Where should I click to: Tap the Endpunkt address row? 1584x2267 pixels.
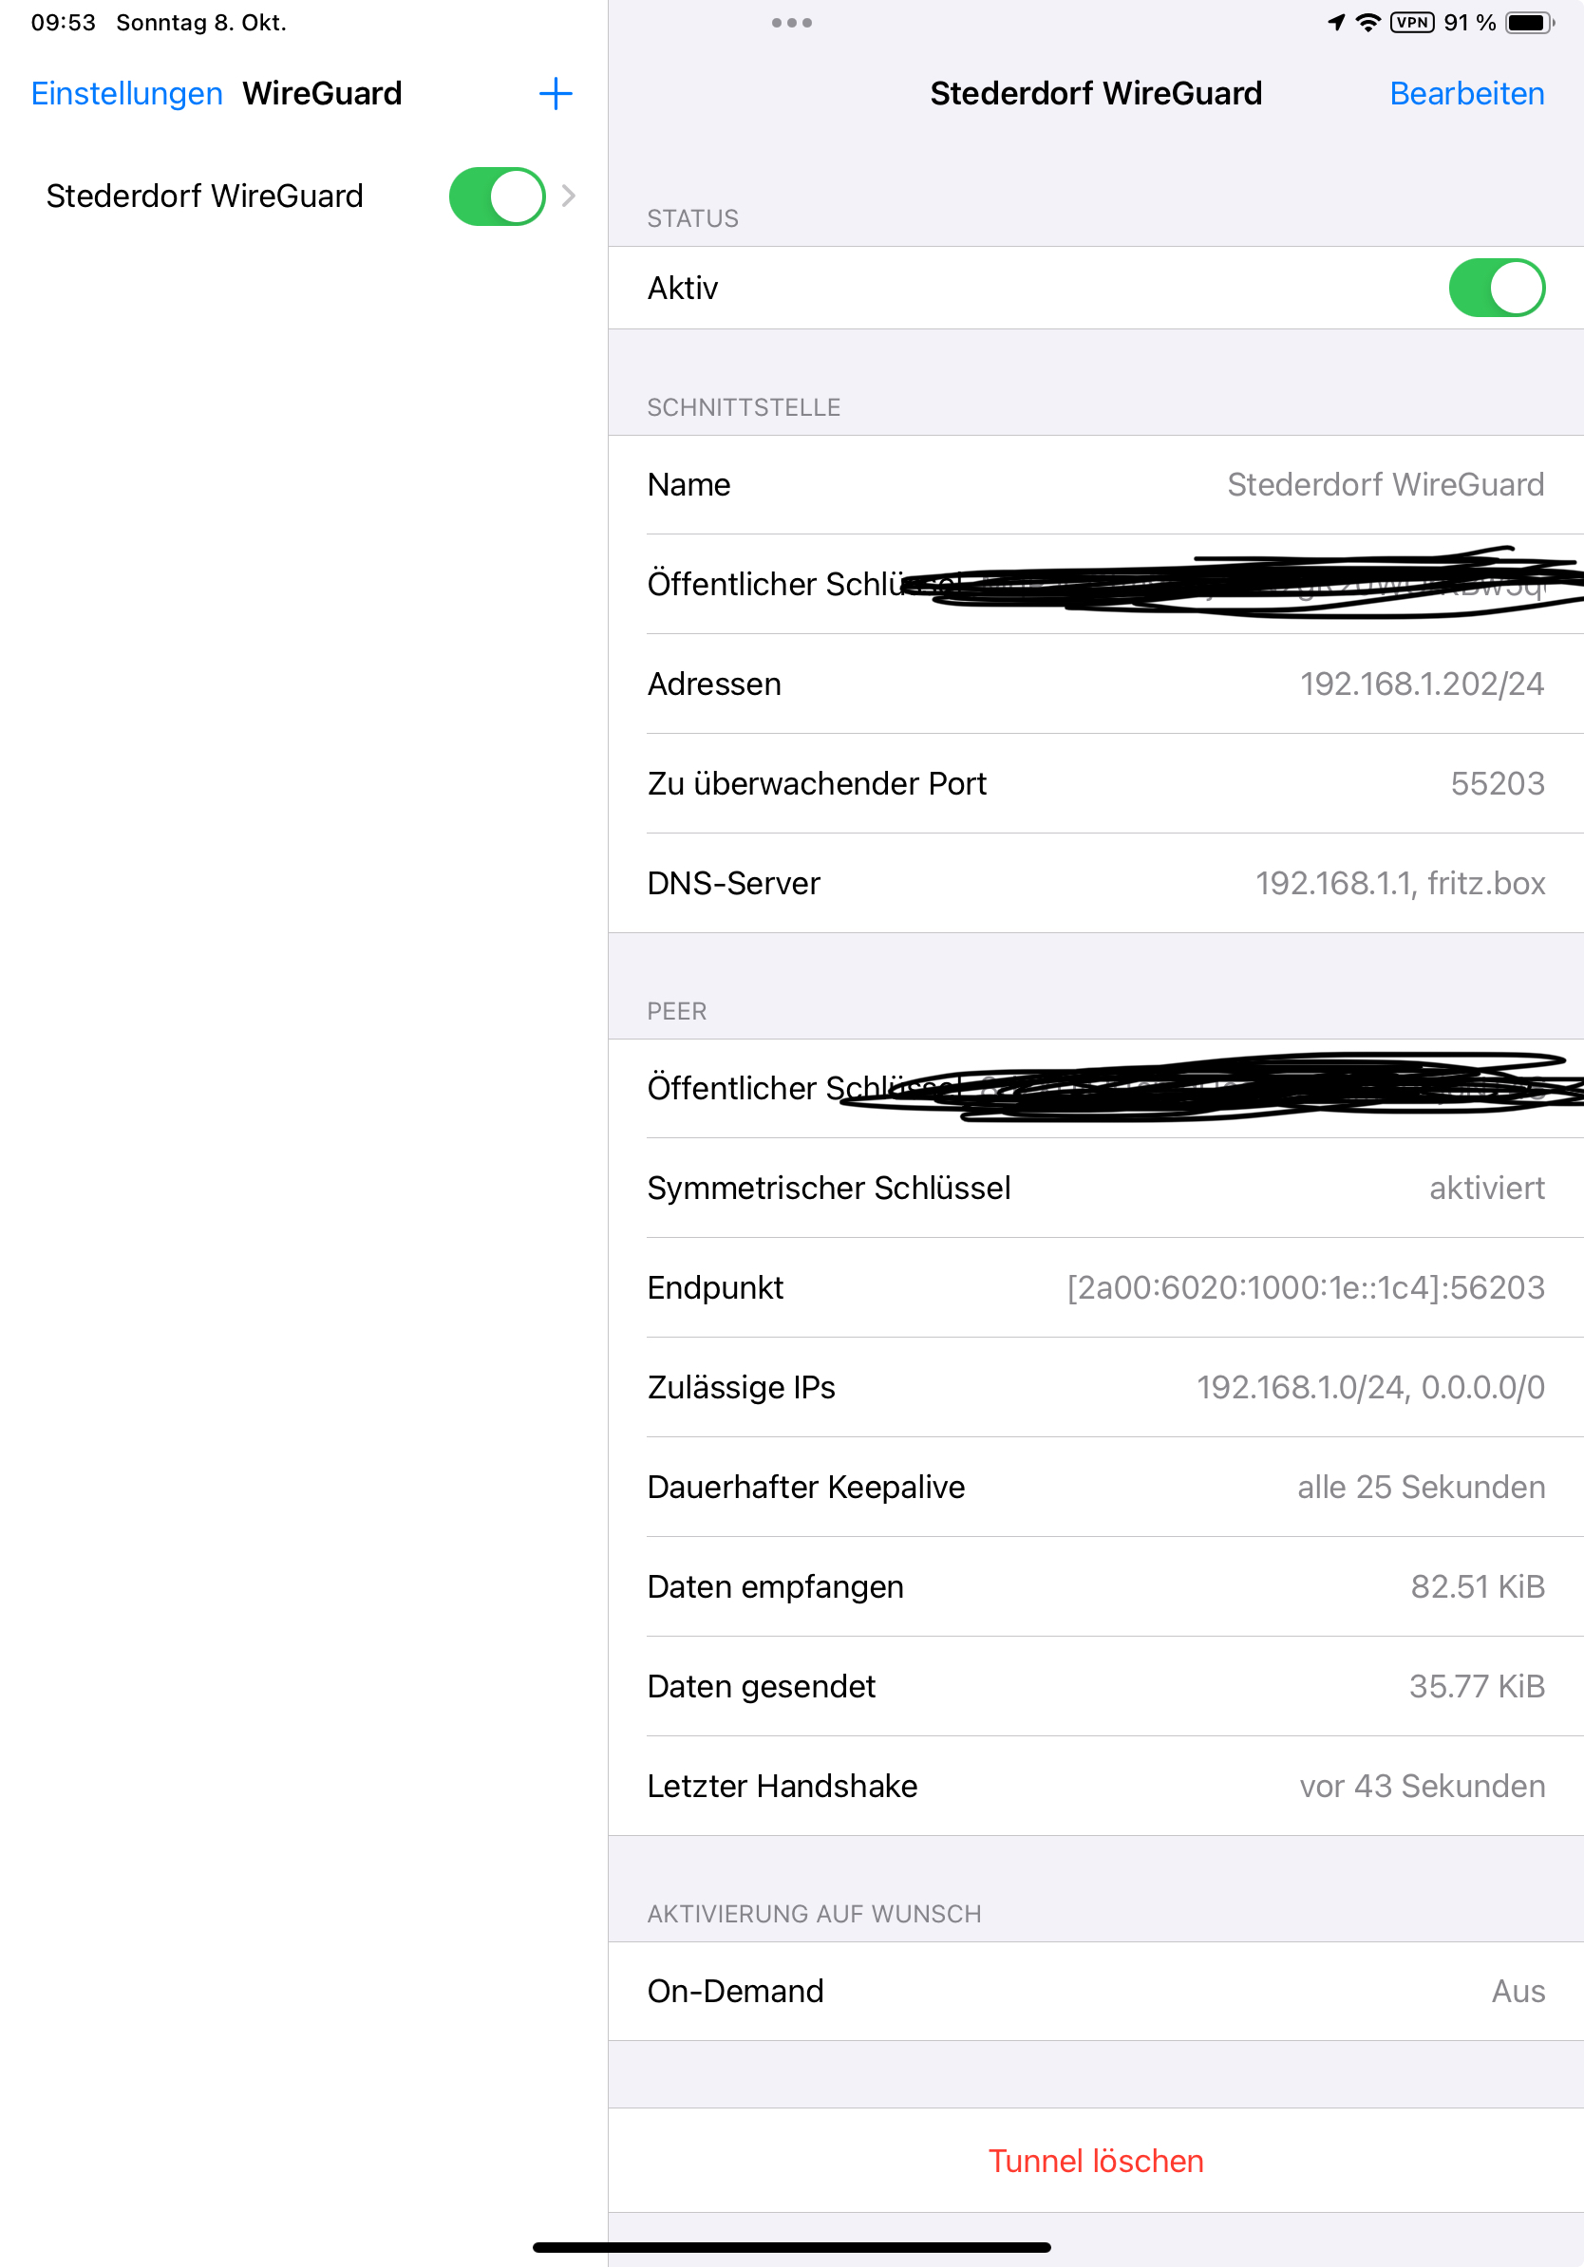(x=1096, y=1287)
